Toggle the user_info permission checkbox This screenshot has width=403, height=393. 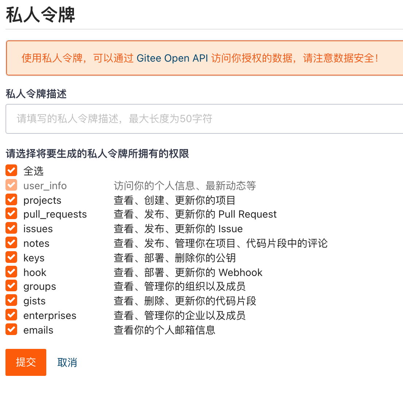[11, 185]
